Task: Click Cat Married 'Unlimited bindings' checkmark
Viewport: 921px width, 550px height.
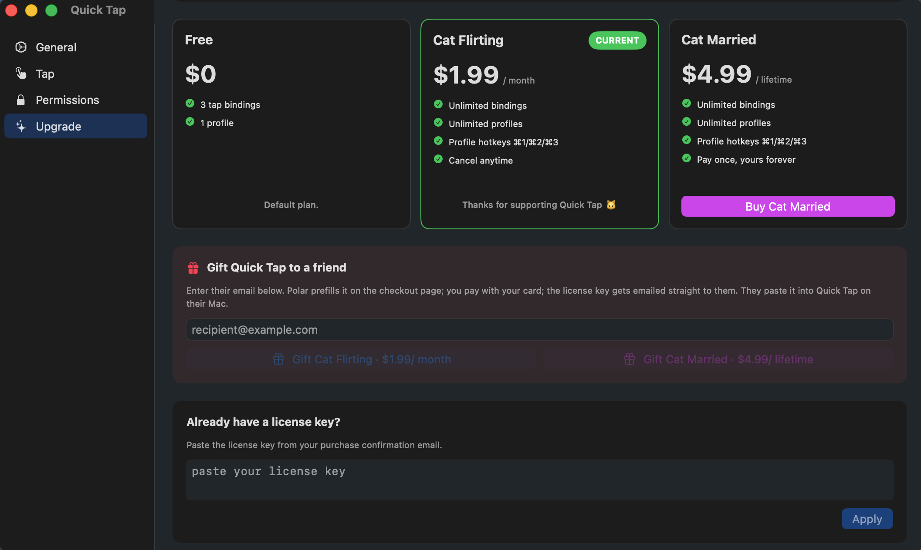Action: coord(687,104)
